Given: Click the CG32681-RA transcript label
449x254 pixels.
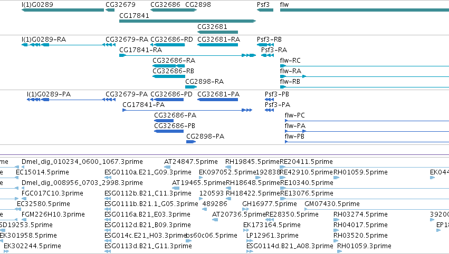Looking at the screenshot, I should pos(218,40).
